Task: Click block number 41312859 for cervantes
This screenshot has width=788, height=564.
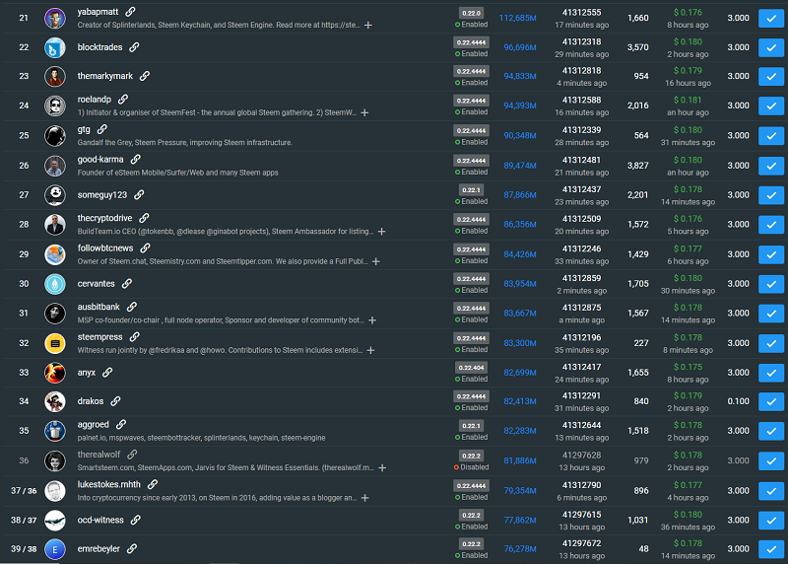Action: tap(581, 278)
